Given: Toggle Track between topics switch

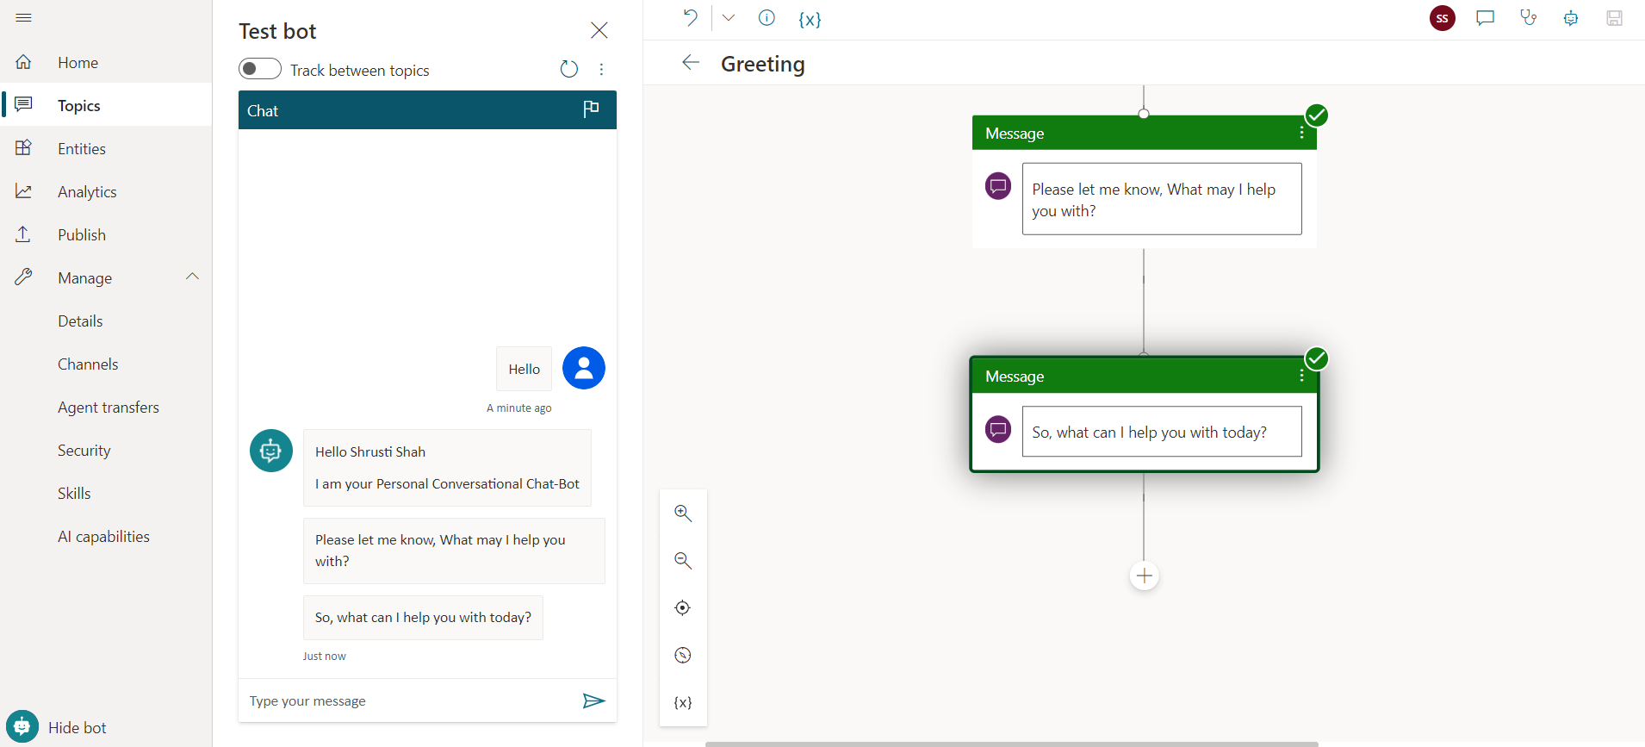Looking at the screenshot, I should point(260,69).
